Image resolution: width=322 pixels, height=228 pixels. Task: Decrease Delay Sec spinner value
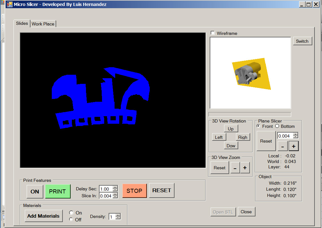tap(115, 190)
